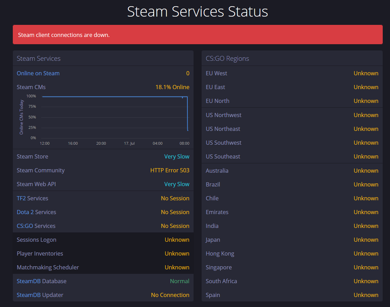Click the Unknown status of EU West
This screenshot has height=307, width=390.
pyautogui.click(x=366, y=73)
